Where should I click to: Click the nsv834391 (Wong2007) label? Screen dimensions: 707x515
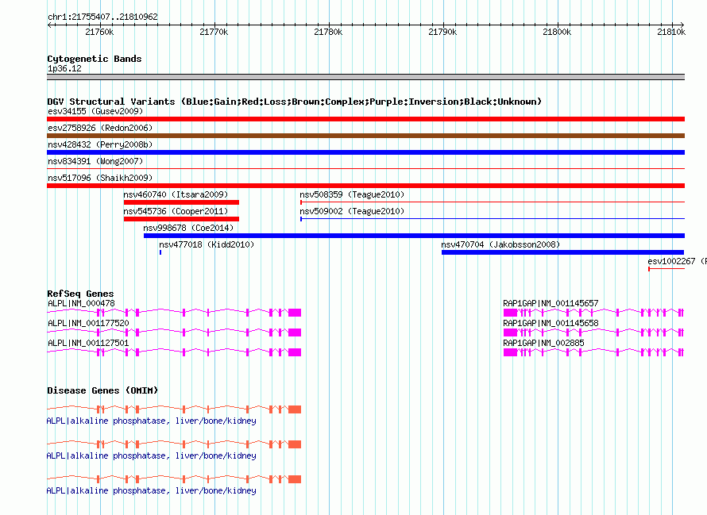pyautogui.click(x=95, y=161)
